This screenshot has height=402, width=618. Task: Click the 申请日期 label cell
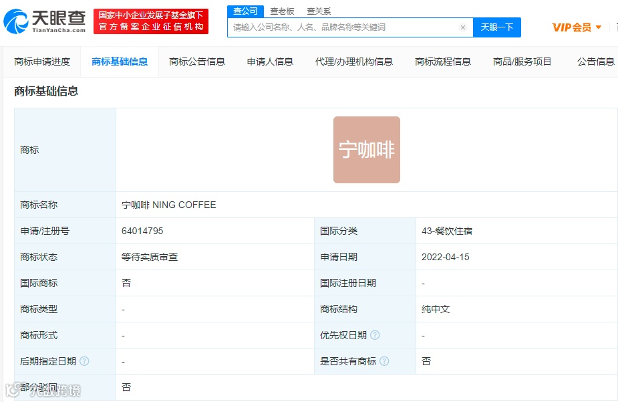pyautogui.click(x=365, y=257)
